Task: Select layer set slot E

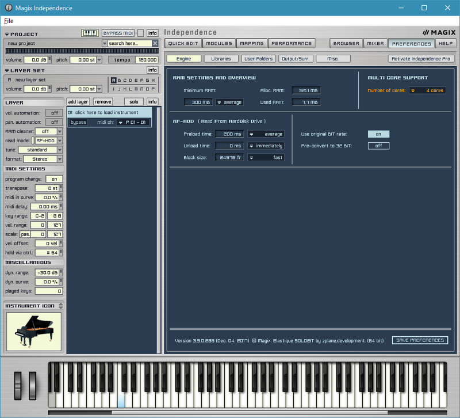Action: (x=136, y=80)
